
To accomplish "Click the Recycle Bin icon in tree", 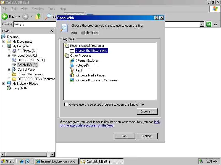I will 9,88.
